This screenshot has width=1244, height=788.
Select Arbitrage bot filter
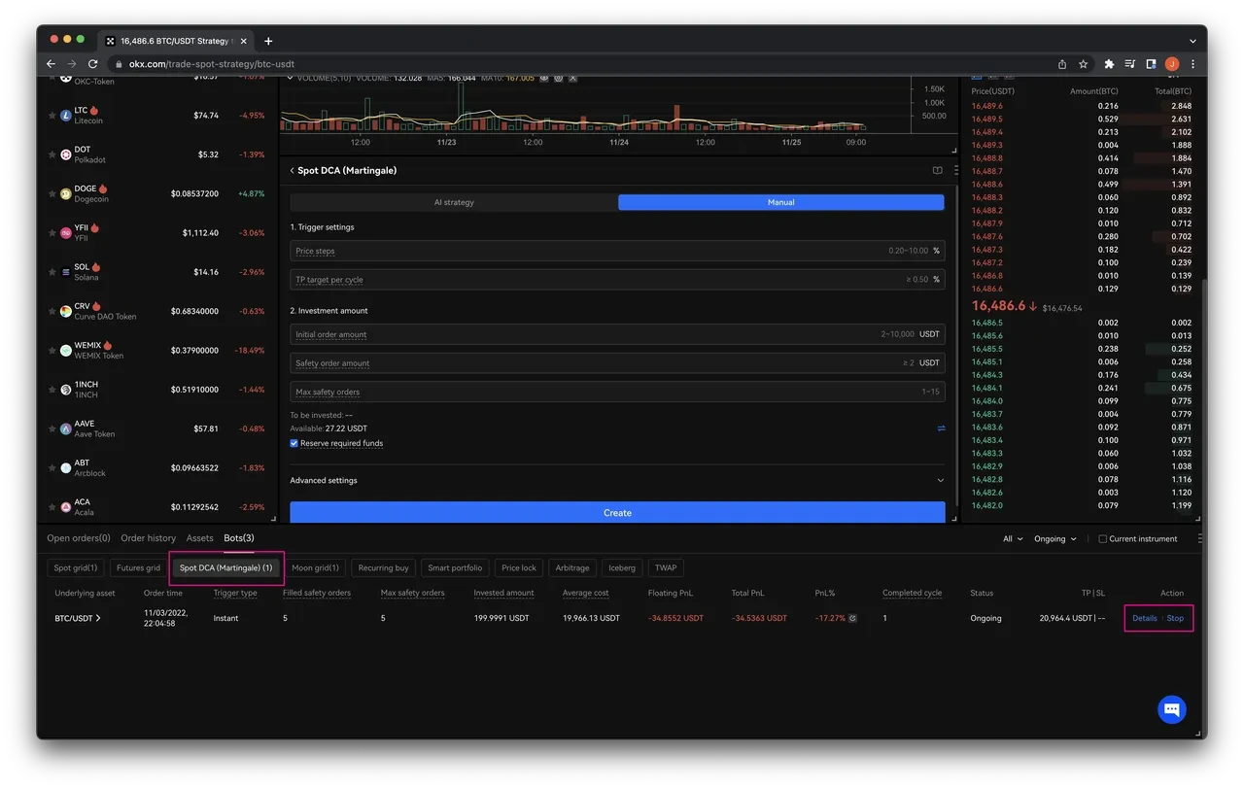tap(572, 567)
